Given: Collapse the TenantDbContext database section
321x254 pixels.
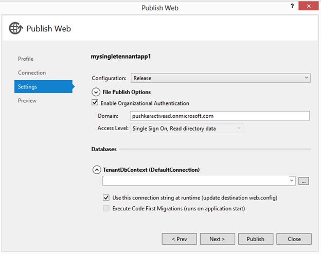Looking at the screenshot, I should pos(96,169).
